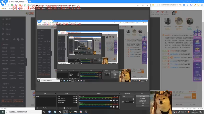The width and height of the screenshot is (204, 114).
Task: Remove the selected source in OBS
Action: 61,108
